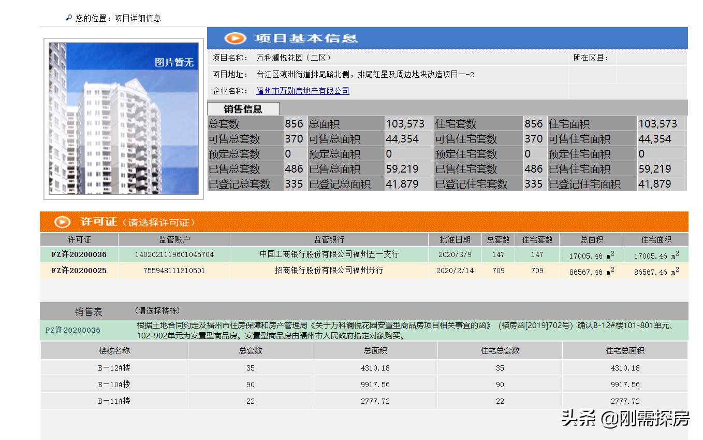Screen dimensions: 703x440
Task: Click the orange arrow icon beside 项目基本信息
Action: point(236,38)
